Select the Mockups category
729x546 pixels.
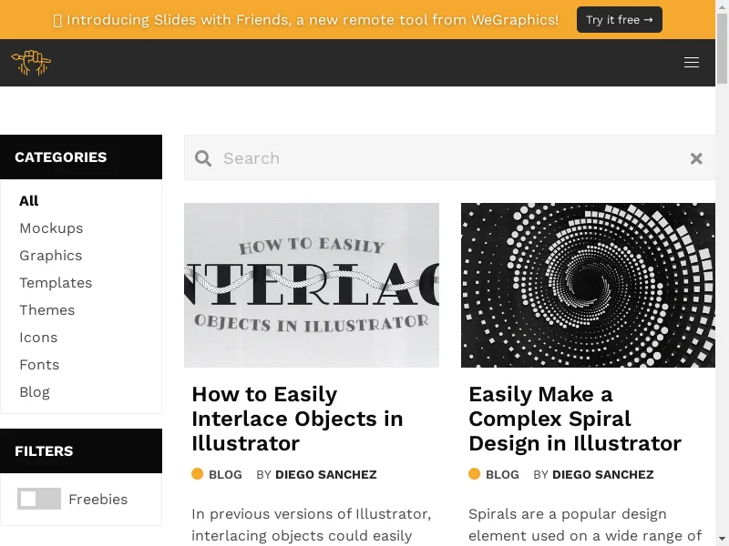click(51, 228)
